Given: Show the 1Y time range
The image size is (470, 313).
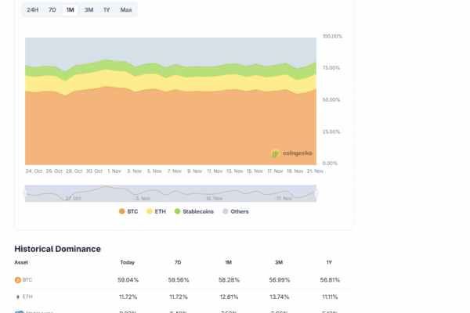Looking at the screenshot, I should point(107,10).
